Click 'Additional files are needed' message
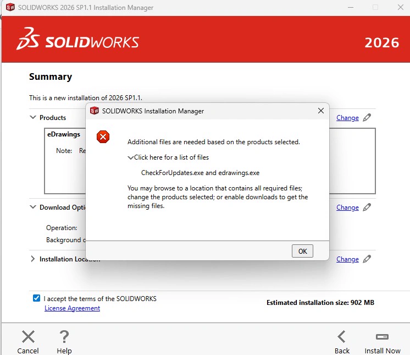The image size is (410, 355). tap(214, 142)
